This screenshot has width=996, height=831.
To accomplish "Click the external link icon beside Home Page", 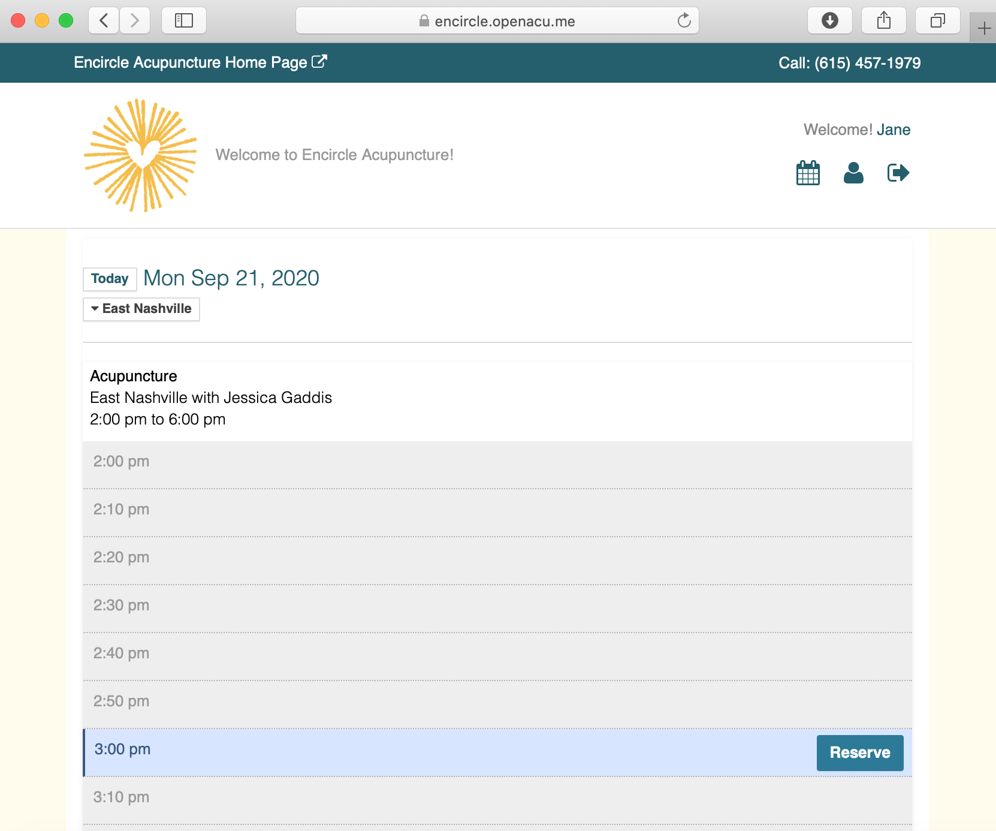I will [x=319, y=62].
